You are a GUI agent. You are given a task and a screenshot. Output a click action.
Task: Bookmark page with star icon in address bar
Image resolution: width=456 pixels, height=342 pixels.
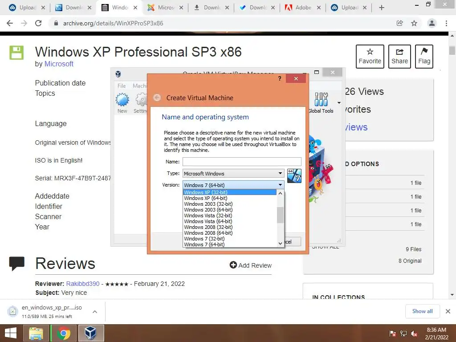[x=414, y=23]
